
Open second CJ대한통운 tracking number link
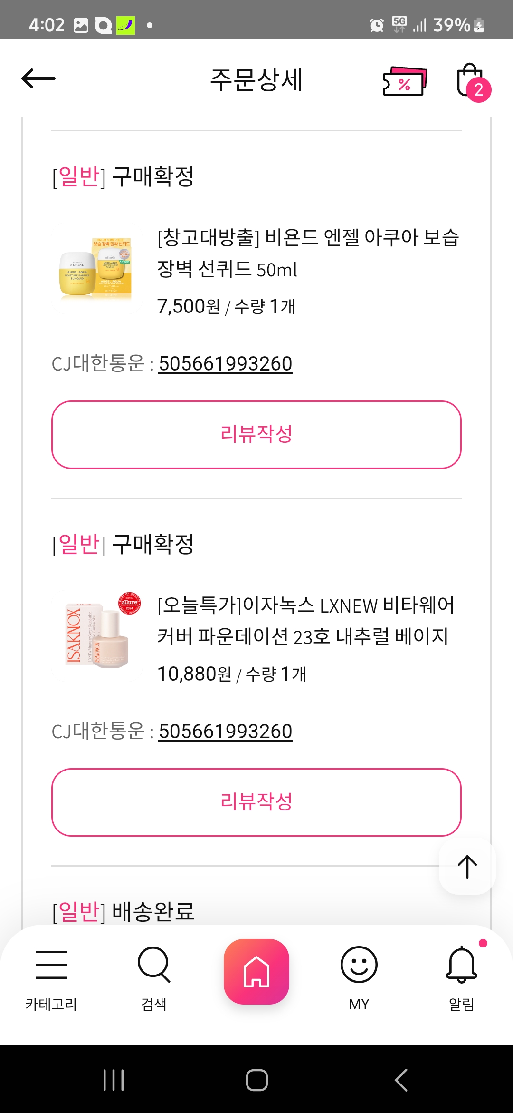(x=225, y=732)
